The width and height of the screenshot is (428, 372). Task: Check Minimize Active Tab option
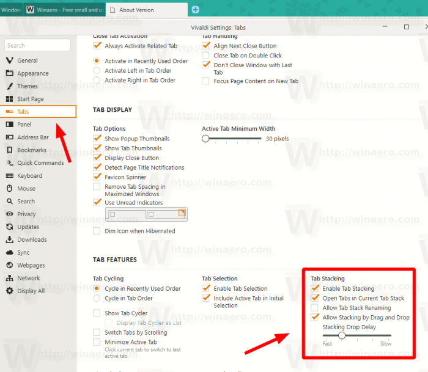point(97,341)
